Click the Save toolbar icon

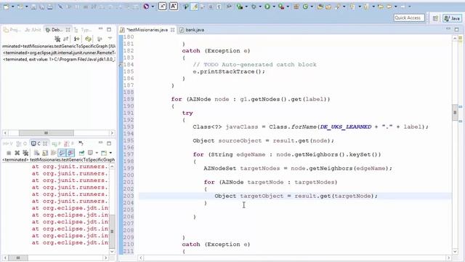pyautogui.click(x=33, y=7)
